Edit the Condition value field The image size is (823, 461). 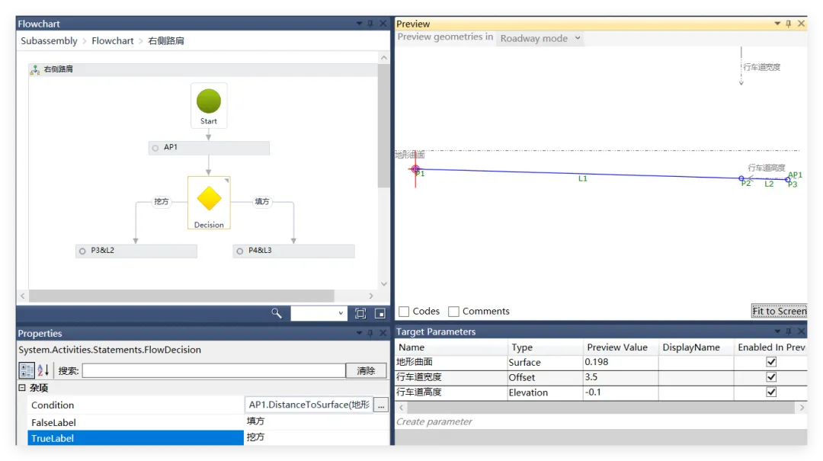pos(309,405)
